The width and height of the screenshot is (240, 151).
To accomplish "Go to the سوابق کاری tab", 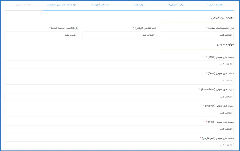I will 138,5.
